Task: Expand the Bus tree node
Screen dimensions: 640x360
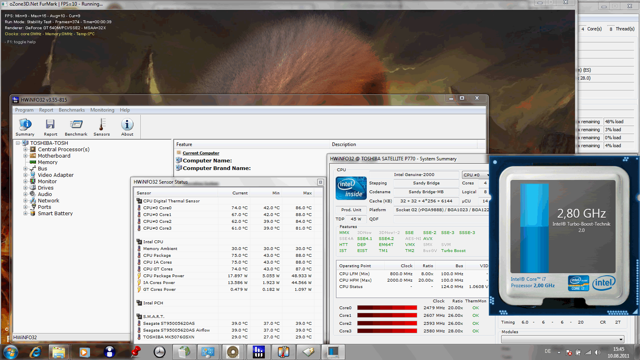Action: coord(26,168)
